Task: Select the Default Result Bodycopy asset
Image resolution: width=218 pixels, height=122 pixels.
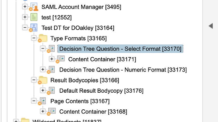Action: [101, 91]
